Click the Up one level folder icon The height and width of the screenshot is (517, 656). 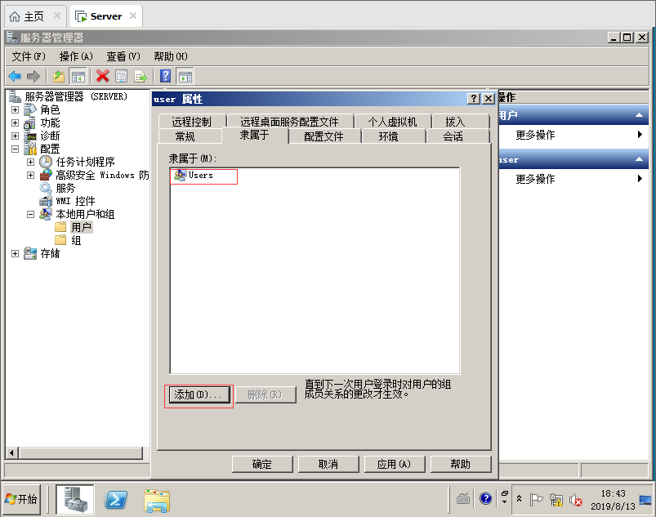click(x=59, y=76)
